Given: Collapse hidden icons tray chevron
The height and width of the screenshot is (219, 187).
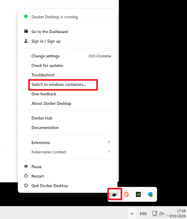Looking at the screenshot, I should [x=132, y=214].
